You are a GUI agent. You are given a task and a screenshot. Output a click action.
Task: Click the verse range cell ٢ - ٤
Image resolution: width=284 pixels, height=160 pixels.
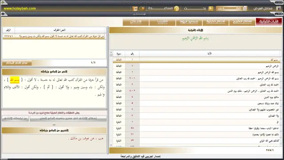click(132, 91)
